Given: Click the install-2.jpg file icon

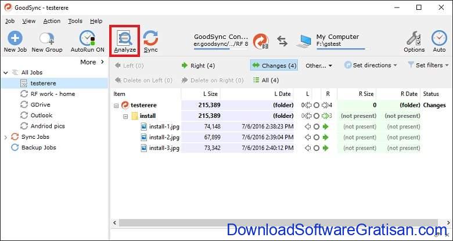Looking at the screenshot, I should [x=144, y=137].
